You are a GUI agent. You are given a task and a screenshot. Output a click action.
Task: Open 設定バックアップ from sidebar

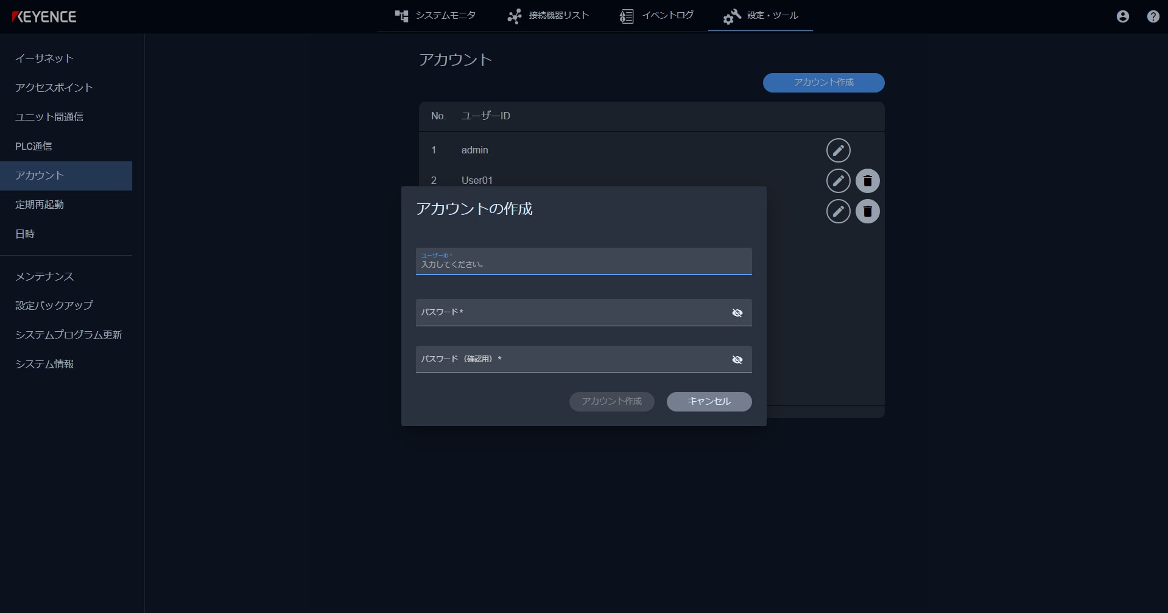click(x=54, y=306)
